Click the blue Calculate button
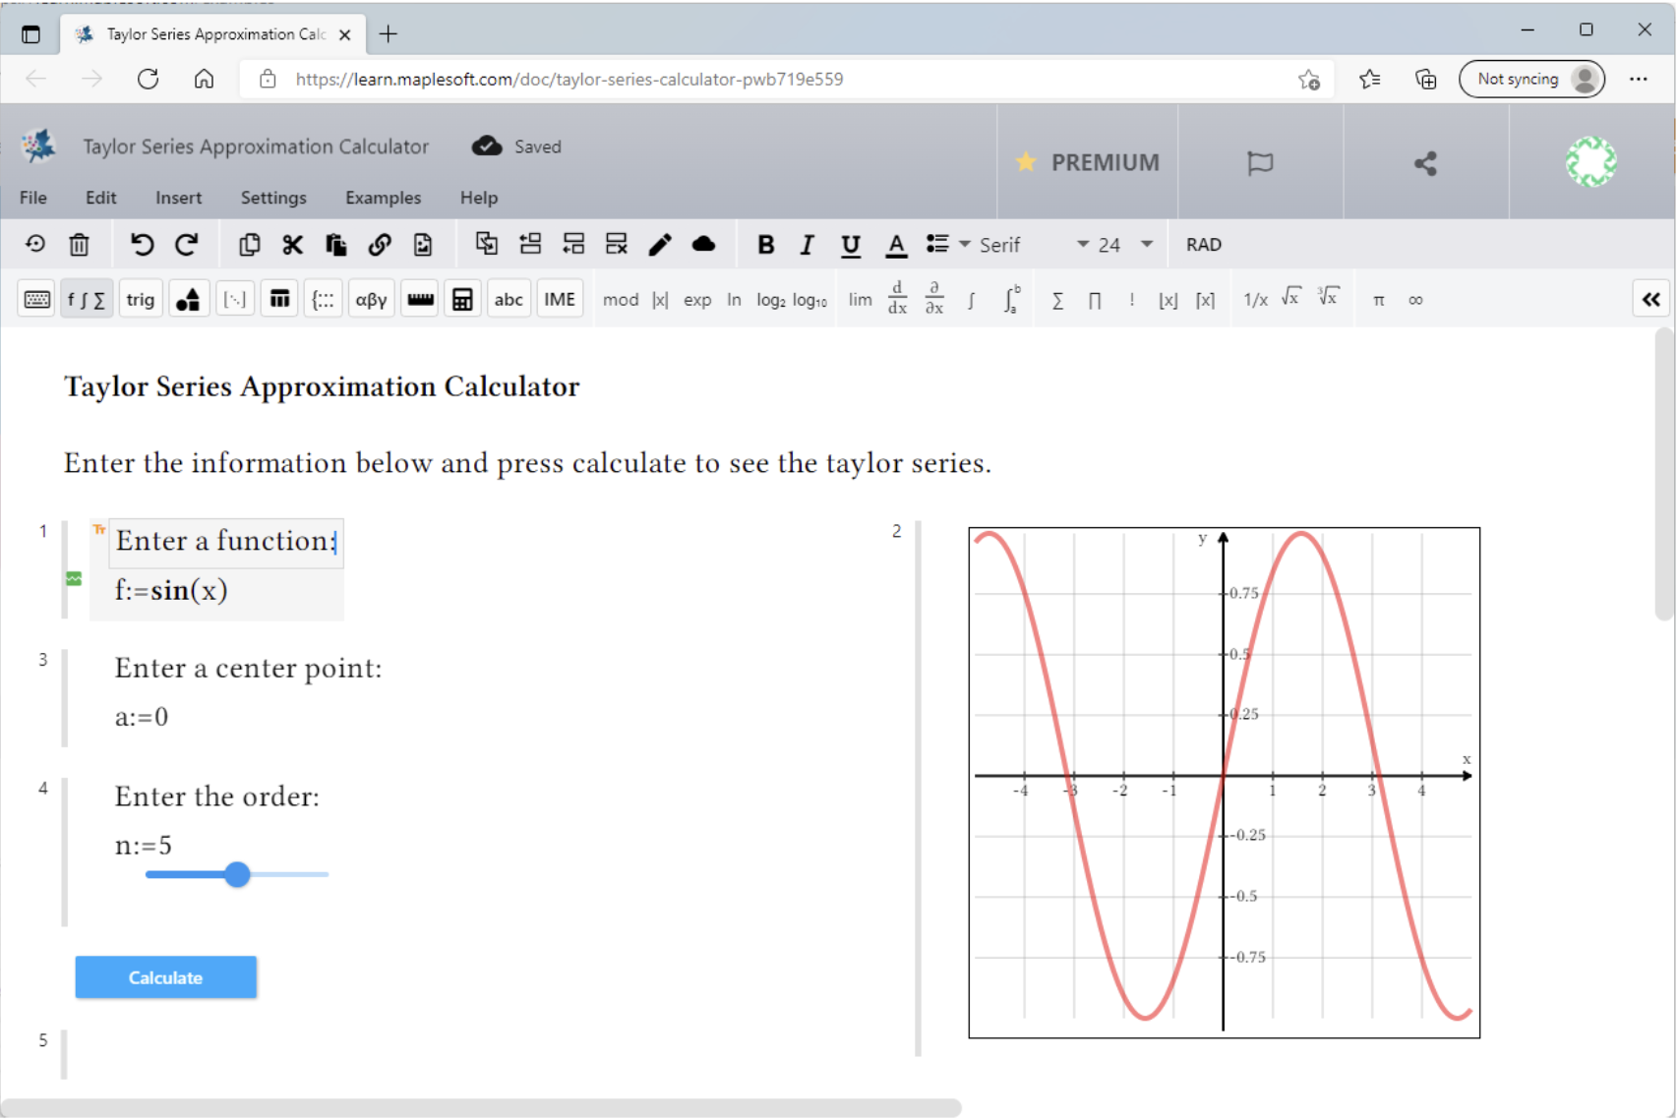Image resolution: width=1678 pixels, height=1119 pixels. (166, 977)
